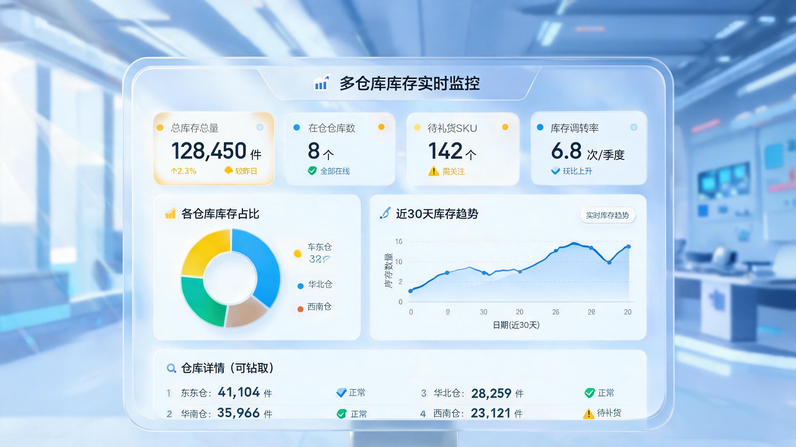Click the 需关注 status text

coord(453,171)
